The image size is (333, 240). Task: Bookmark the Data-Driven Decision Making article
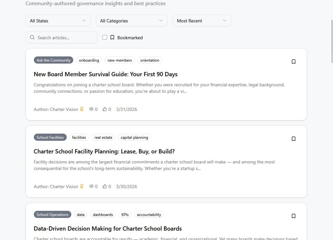point(294,216)
